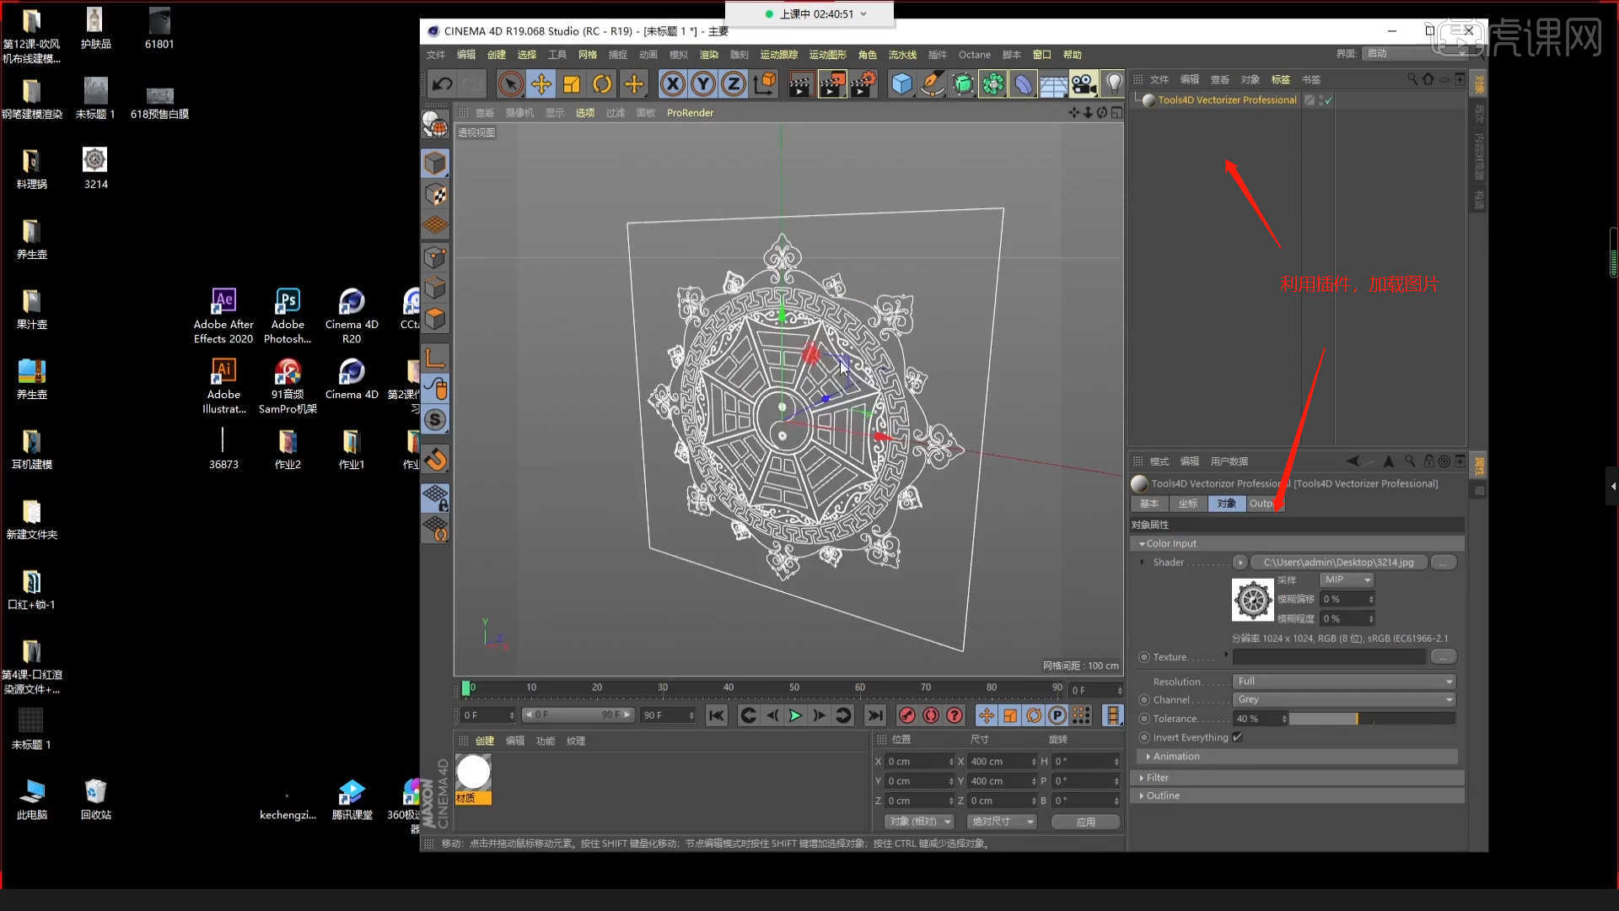Click the Record Active Objects button
Image resolution: width=1619 pixels, height=911 pixels.
click(907, 716)
